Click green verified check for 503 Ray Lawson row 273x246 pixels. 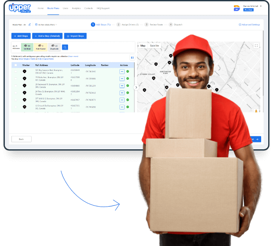coord(128,71)
